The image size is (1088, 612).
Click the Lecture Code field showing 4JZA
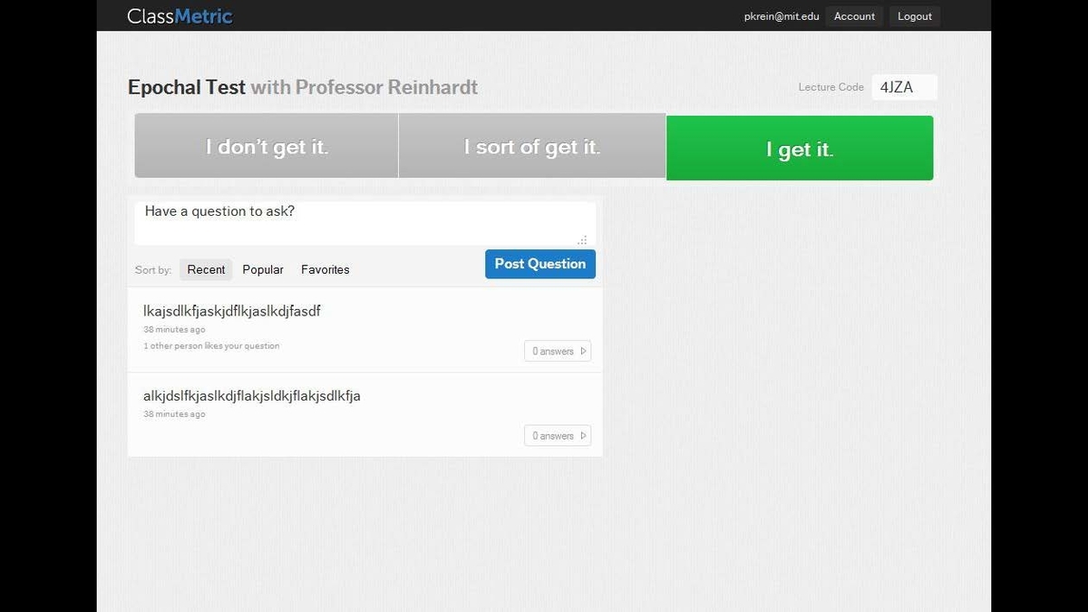pyautogui.click(x=904, y=87)
